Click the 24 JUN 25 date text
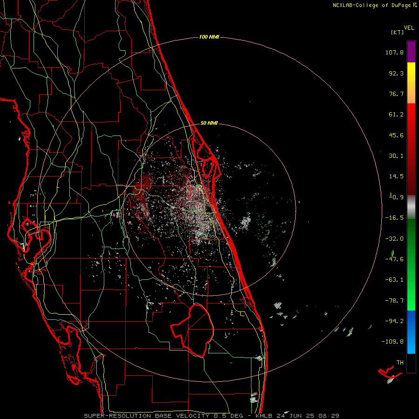This screenshot has width=419, height=419. pyautogui.click(x=295, y=416)
